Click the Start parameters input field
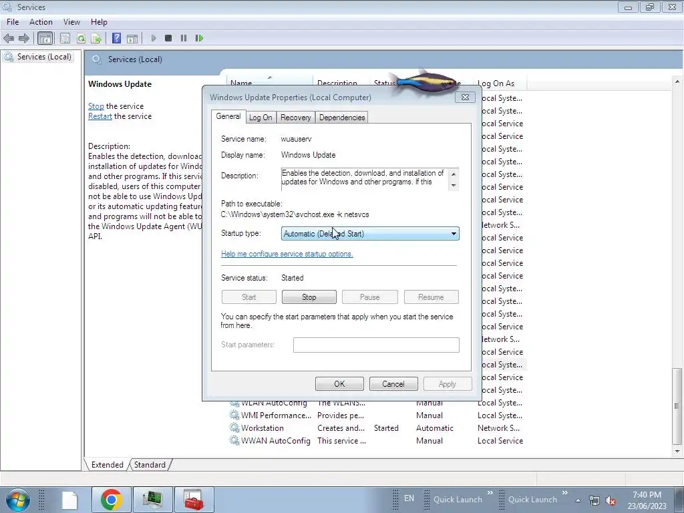The width and height of the screenshot is (684, 513). click(x=376, y=345)
